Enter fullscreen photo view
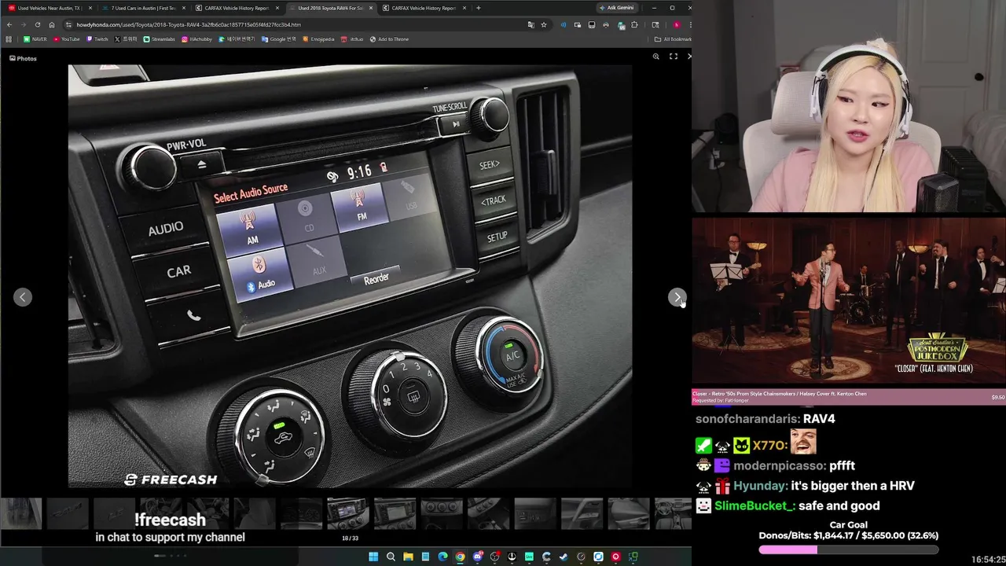This screenshot has width=1006, height=566. click(673, 57)
